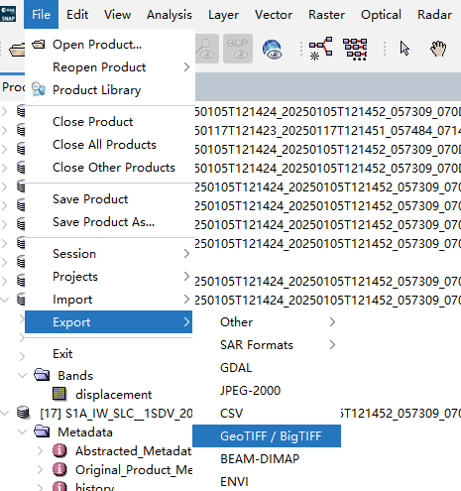The height and width of the screenshot is (491, 461).
Task: Open the Analysis menu
Action: pos(170,14)
